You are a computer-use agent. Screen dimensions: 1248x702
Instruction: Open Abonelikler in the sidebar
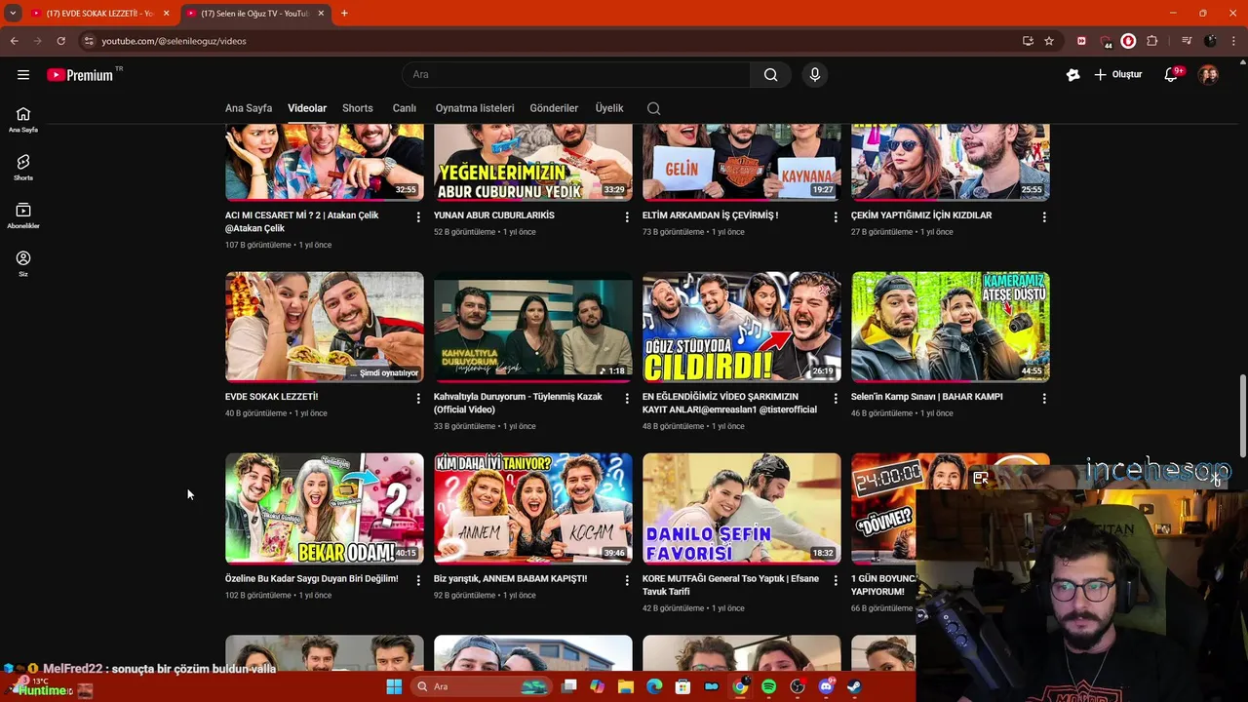tap(23, 215)
